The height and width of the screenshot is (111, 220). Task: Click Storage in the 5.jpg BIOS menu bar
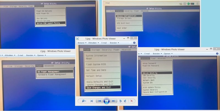coord(95,50)
